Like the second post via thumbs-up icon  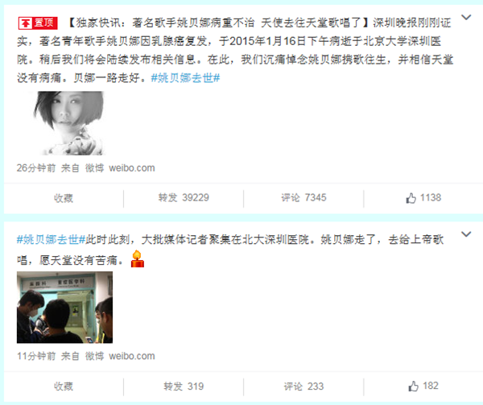click(x=414, y=386)
